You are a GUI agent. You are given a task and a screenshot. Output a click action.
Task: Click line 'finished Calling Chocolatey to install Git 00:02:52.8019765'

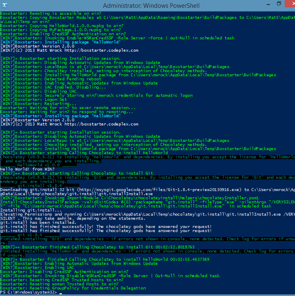point(98,247)
